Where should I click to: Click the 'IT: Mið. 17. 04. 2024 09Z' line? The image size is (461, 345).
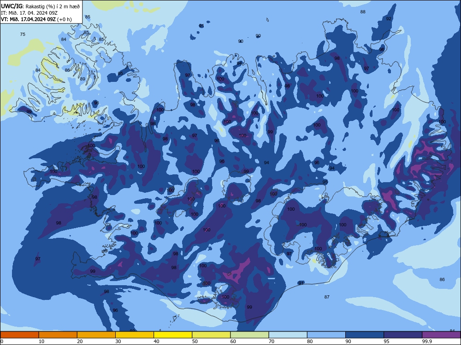pyautogui.click(x=28, y=12)
